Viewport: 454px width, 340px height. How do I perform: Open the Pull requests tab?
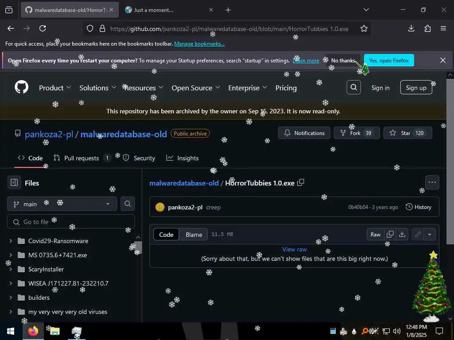[82, 158]
